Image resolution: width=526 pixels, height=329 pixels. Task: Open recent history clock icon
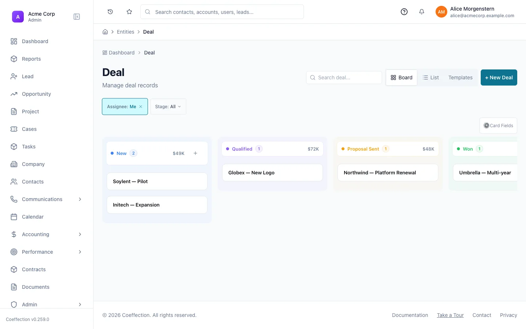(110, 12)
